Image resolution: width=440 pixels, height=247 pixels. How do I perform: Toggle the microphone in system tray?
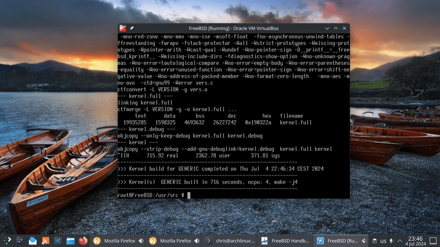pyautogui.click(x=391, y=241)
